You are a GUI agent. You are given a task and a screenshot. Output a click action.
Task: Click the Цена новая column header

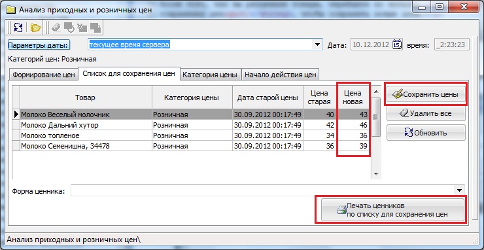(x=353, y=98)
